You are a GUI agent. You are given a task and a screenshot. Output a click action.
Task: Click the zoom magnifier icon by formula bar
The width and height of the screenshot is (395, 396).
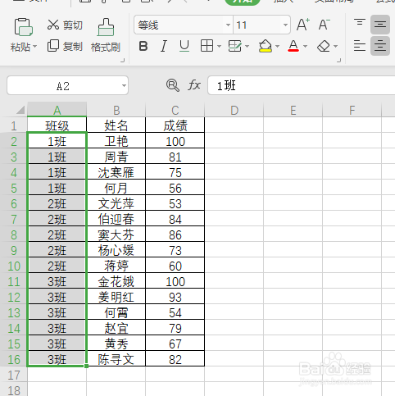coord(173,85)
